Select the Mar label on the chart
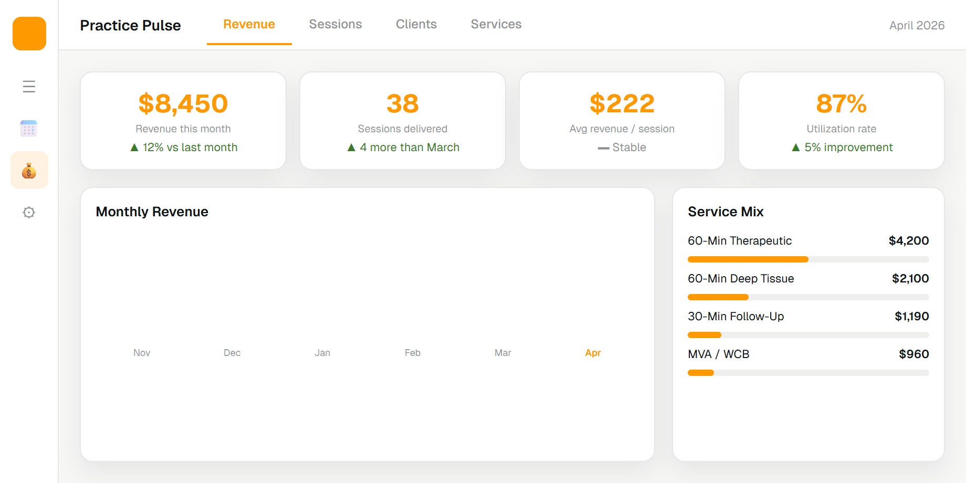 tap(503, 353)
